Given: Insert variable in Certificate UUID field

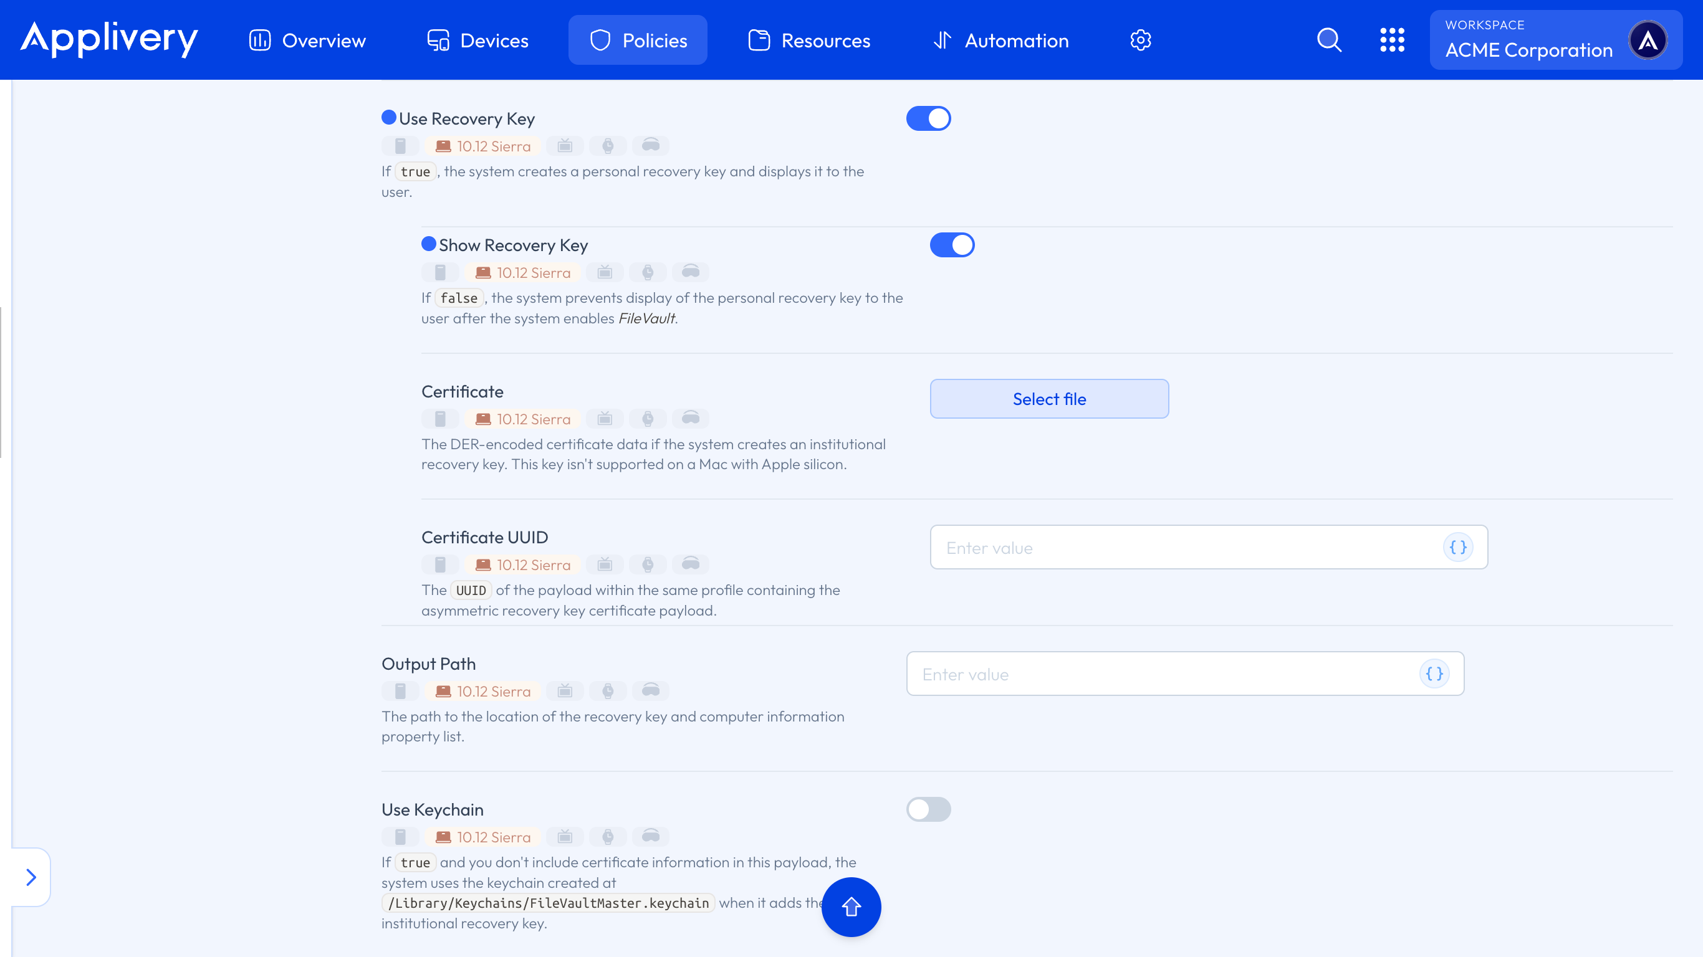Looking at the screenshot, I should click(x=1458, y=547).
